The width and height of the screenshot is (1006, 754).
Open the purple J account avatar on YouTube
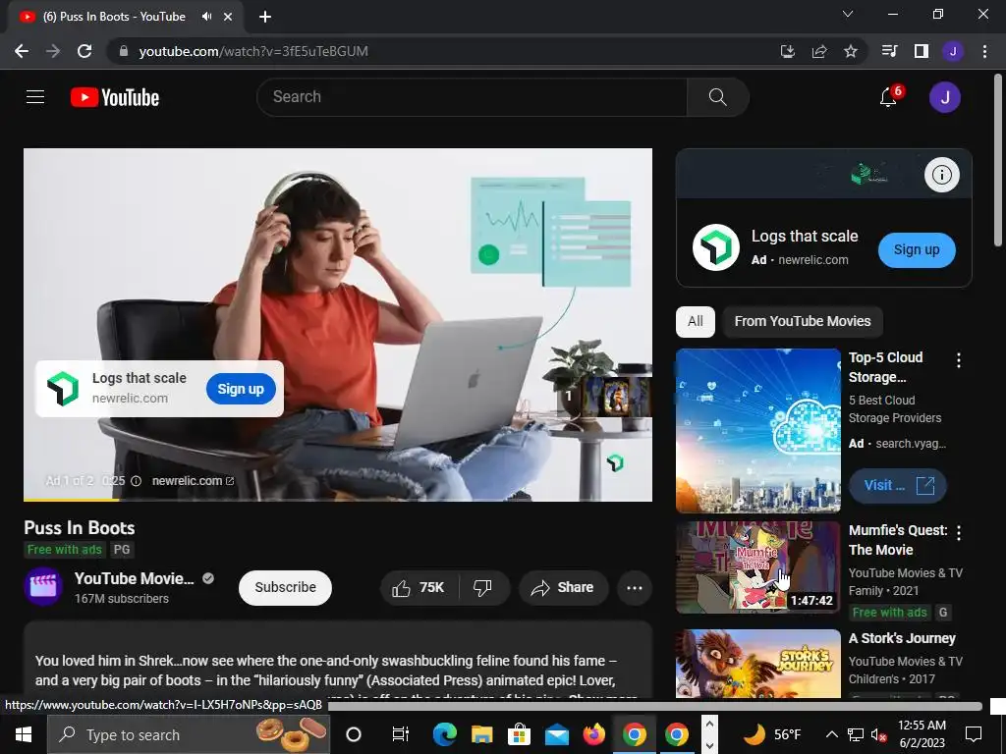click(944, 97)
